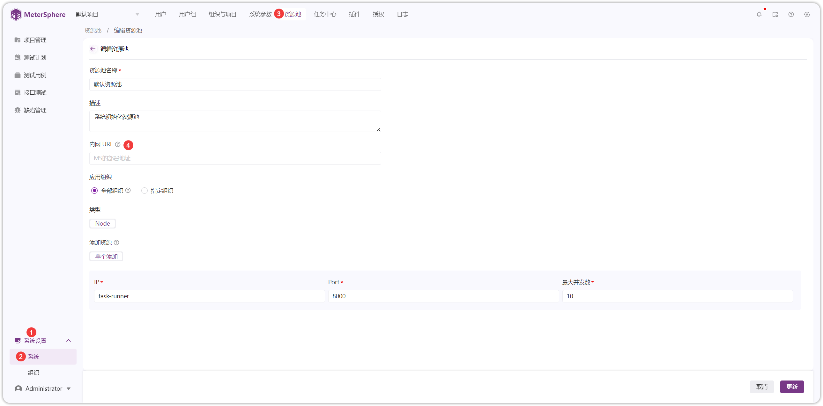Click the MeterSphere logo
This screenshot has height=406, width=823.
tap(38, 14)
